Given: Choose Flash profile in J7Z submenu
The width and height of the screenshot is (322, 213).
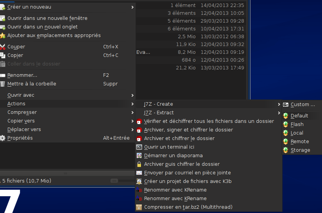Looking at the screenshot, I should [x=302, y=124].
